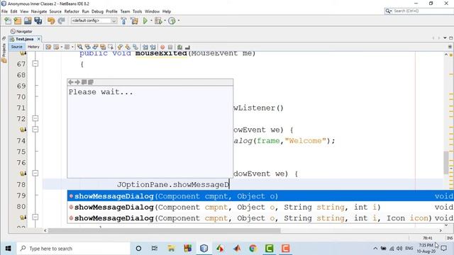
Task: Select showMessageDialog completion with Icon icon
Action: pos(260,218)
